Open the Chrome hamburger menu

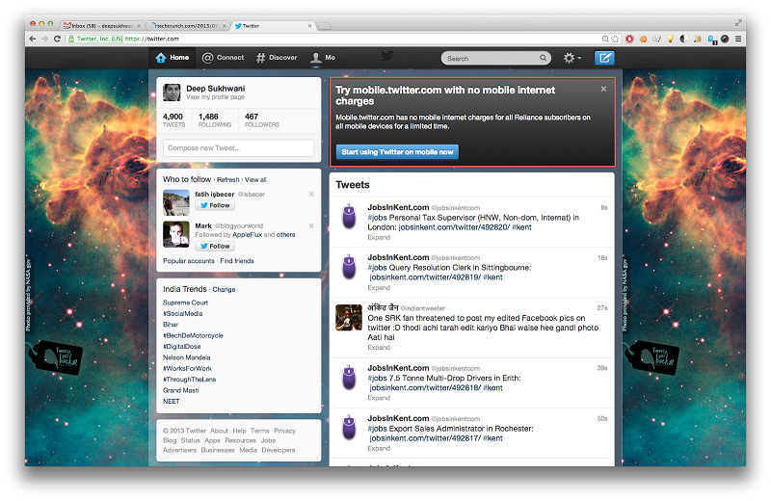(x=738, y=39)
